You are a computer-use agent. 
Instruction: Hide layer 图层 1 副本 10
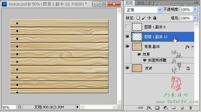coord(127,37)
